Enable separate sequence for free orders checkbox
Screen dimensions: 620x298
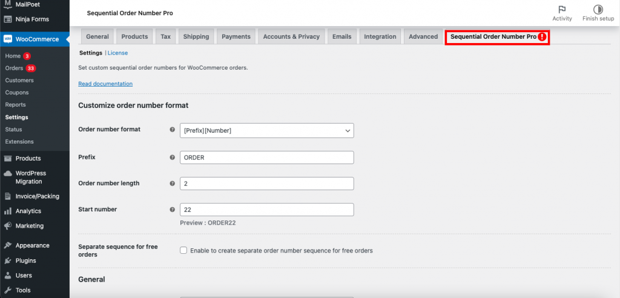pos(183,250)
